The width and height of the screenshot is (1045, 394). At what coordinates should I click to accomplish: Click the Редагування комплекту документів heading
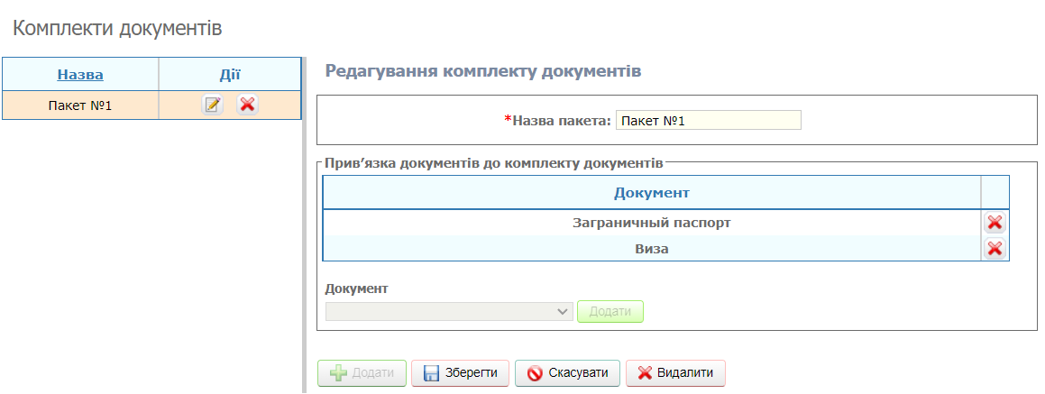pyautogui.click(x=482, y=71)
